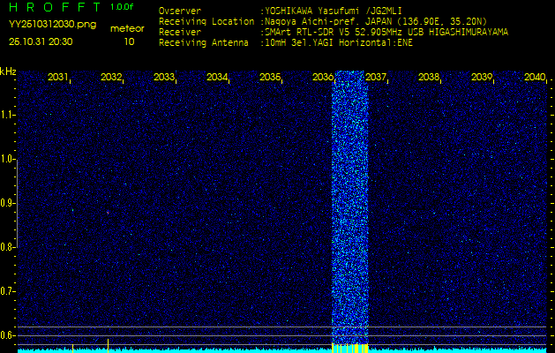Click the 0.9 frequency axis label

[x=8, y=203]
